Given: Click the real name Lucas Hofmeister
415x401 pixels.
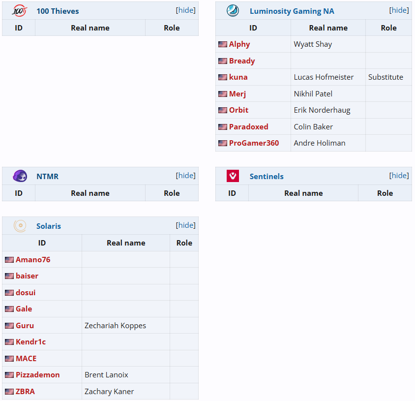Looking at the screenshot, I should [x=324, y=77].
